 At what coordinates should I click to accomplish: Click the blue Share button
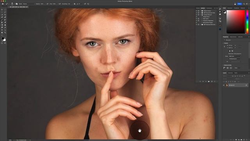239,4
